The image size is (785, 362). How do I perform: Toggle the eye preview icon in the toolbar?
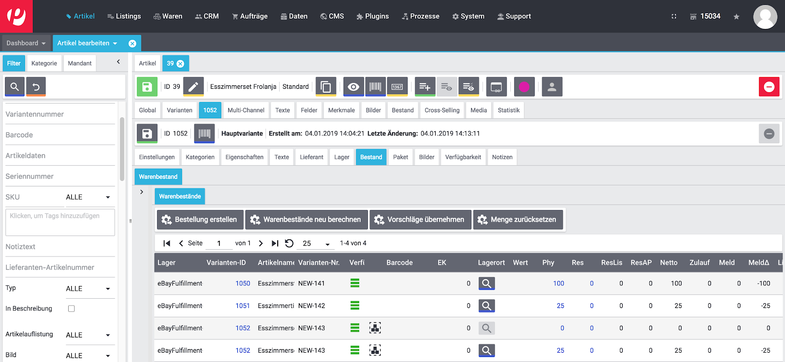tap(353, 87)
